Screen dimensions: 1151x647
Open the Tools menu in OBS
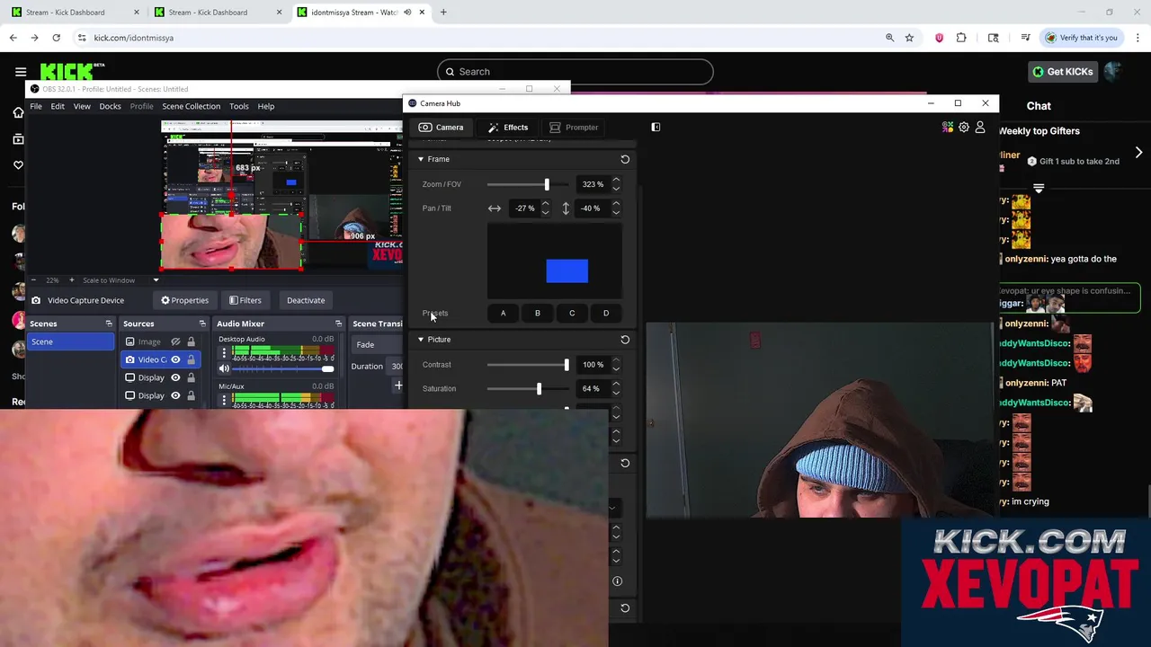pos(238,106)
